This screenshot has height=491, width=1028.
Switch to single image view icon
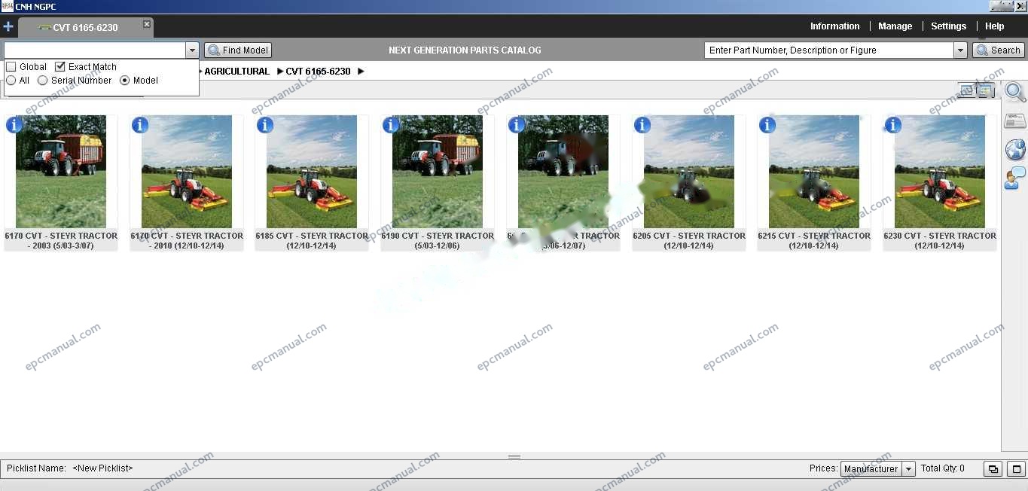[966, 91]
